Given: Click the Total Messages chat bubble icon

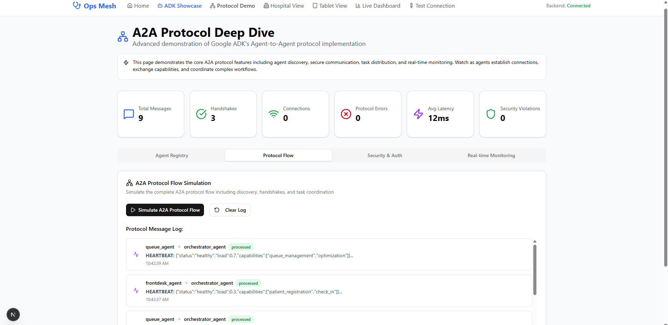Looking at the screenshot, I should click(129, 114).
